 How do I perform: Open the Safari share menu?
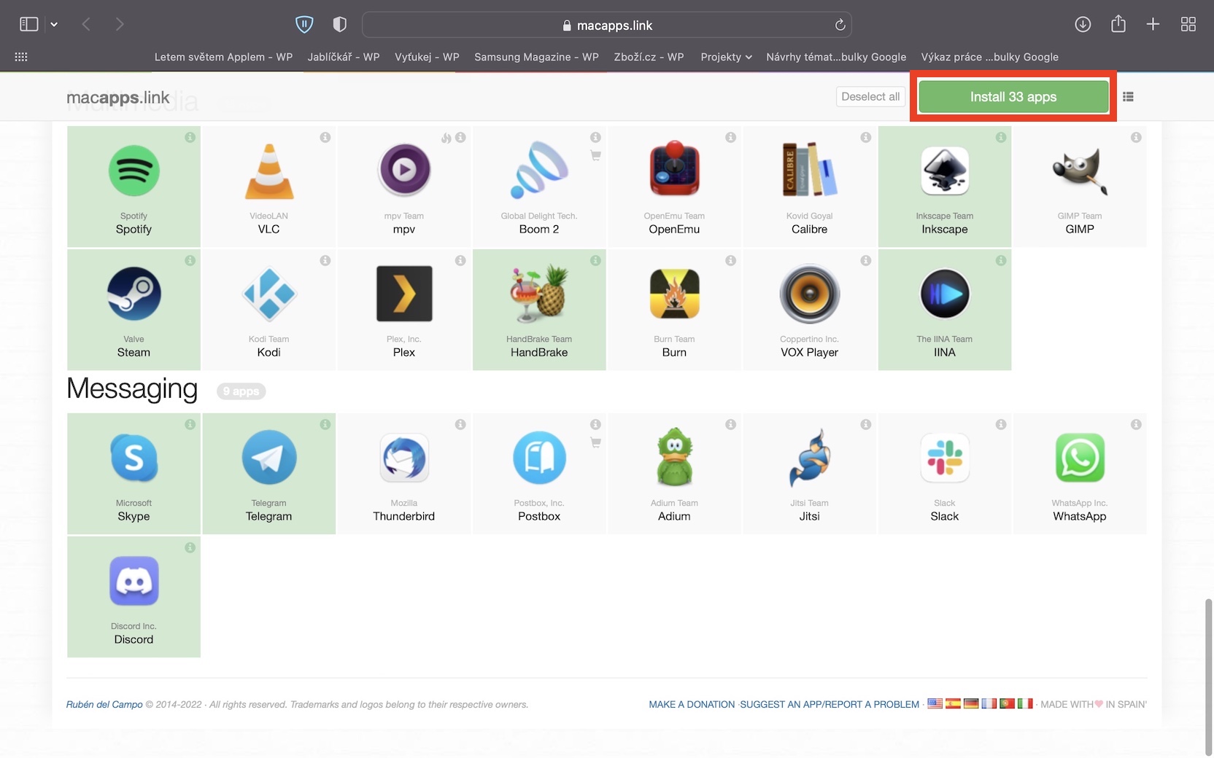1118,24
